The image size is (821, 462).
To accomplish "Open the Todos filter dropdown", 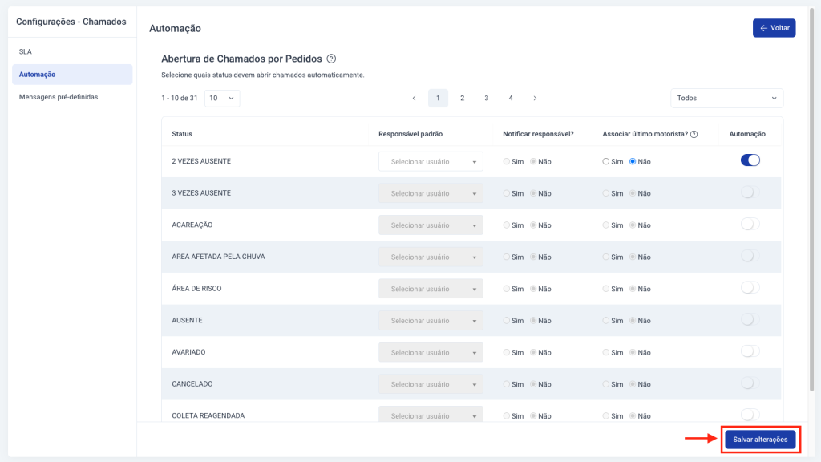I will coord(726,98).
